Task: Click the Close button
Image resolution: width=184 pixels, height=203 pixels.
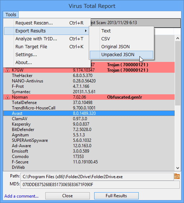Action: click(67, 196)
